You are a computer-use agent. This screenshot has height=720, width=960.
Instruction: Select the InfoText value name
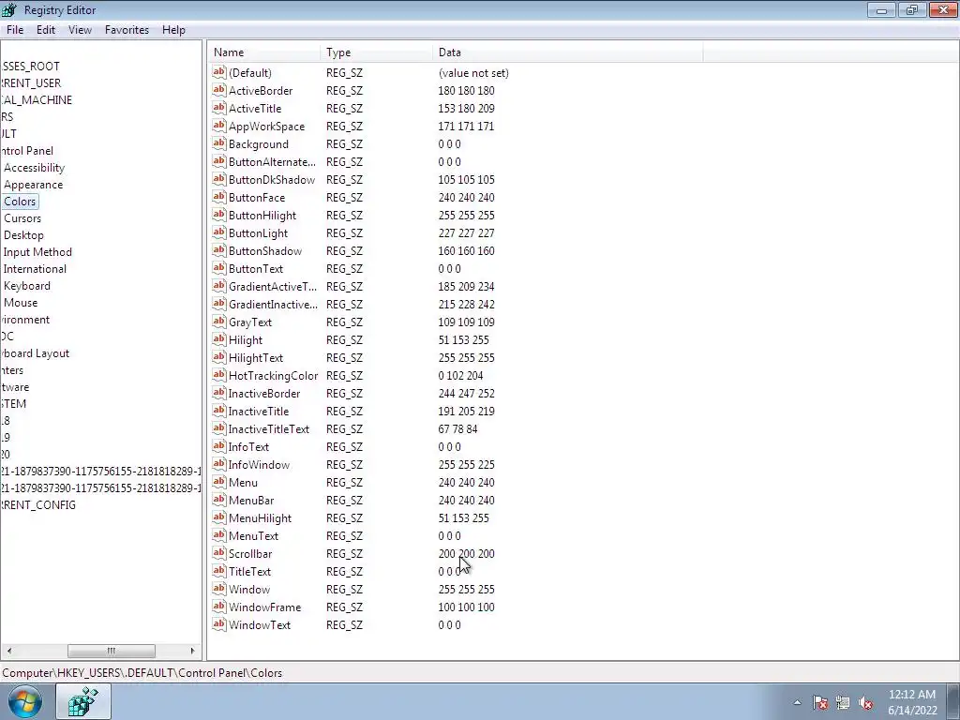(248, 447)
